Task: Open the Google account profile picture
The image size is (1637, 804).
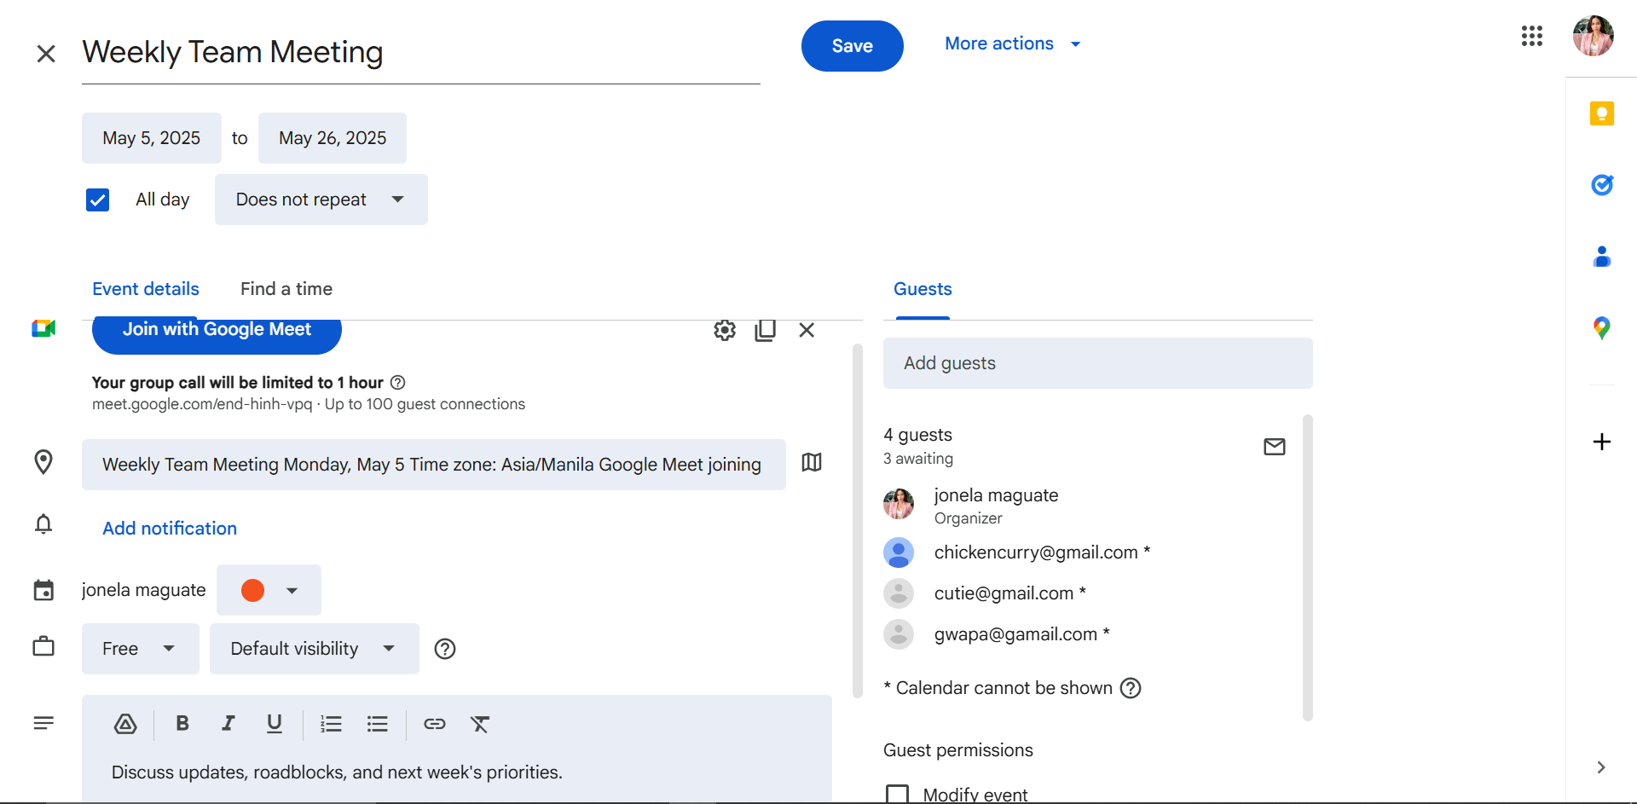Action: pos(1593,36)
